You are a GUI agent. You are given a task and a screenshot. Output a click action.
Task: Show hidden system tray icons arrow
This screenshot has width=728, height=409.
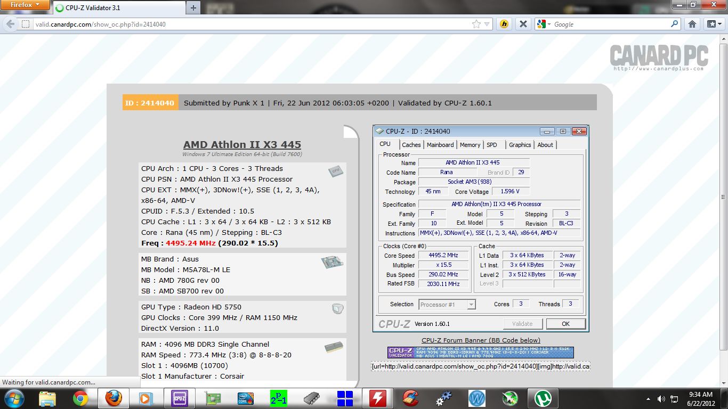pyautogui.click(x=648, y=399)
